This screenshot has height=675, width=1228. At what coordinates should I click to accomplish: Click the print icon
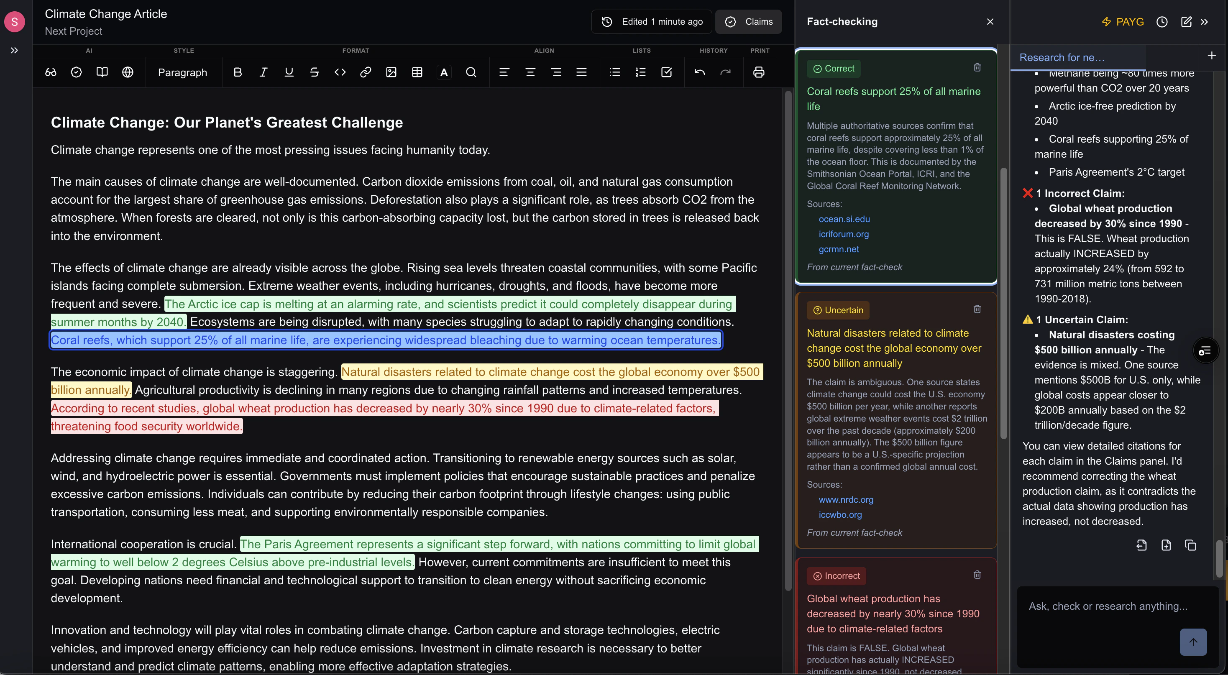[758, 72]
